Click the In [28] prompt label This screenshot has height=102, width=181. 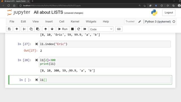point(24,60)
